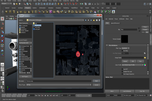152x101 pixels.
Task: Collapse the File Attributes section
Action: (x=107, y=45)
